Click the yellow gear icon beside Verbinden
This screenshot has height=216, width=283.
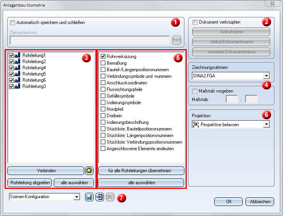(89, 171)
